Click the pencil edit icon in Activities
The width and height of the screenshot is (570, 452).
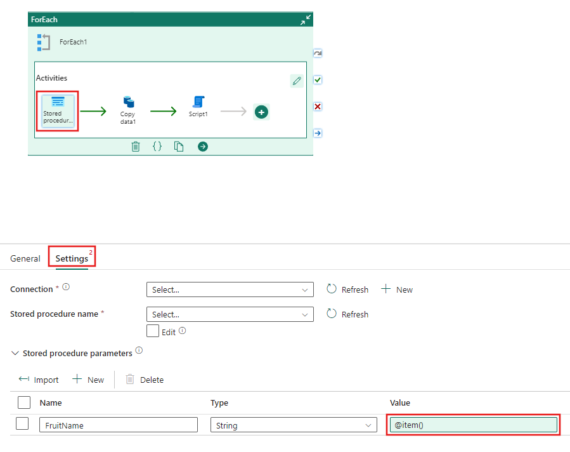click(x=296, y=81)
